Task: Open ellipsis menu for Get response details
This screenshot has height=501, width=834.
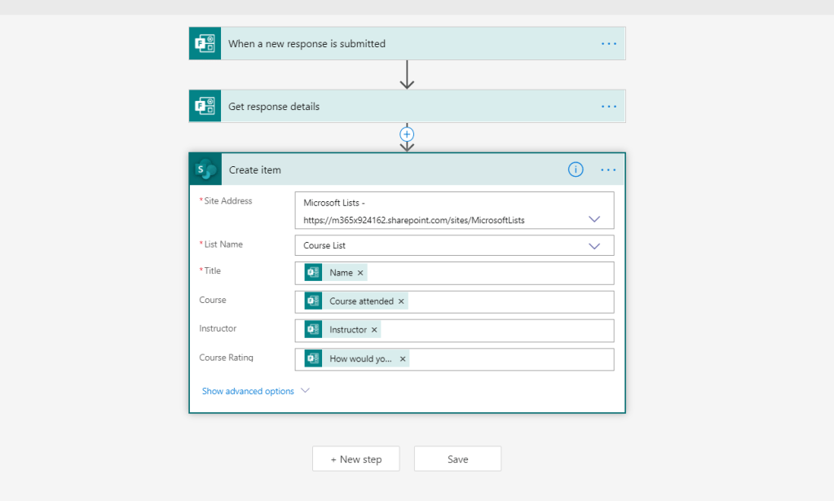Action: click(x=608, y=107)
